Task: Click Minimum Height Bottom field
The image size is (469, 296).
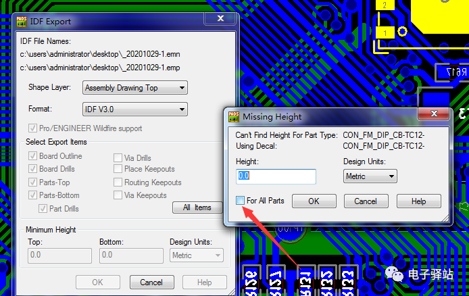Action: pyautogui.click(x=131, y=255)
